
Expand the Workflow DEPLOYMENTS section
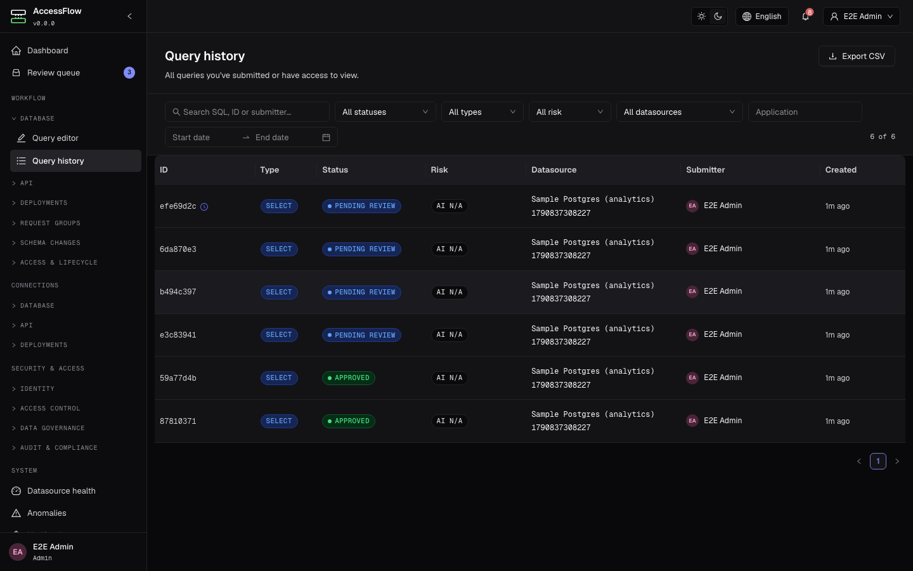click(x=39, y=203)
